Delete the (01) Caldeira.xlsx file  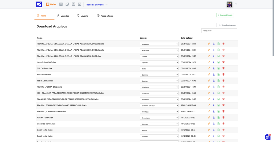click(x=223, y=68)
